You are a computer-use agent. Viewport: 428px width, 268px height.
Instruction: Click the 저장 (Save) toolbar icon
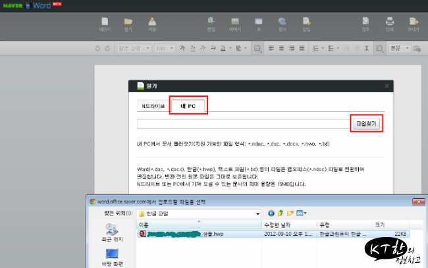coord(152,24)
